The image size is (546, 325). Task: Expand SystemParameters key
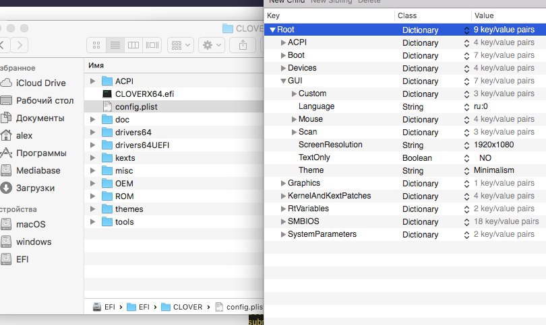coord(283,235)
